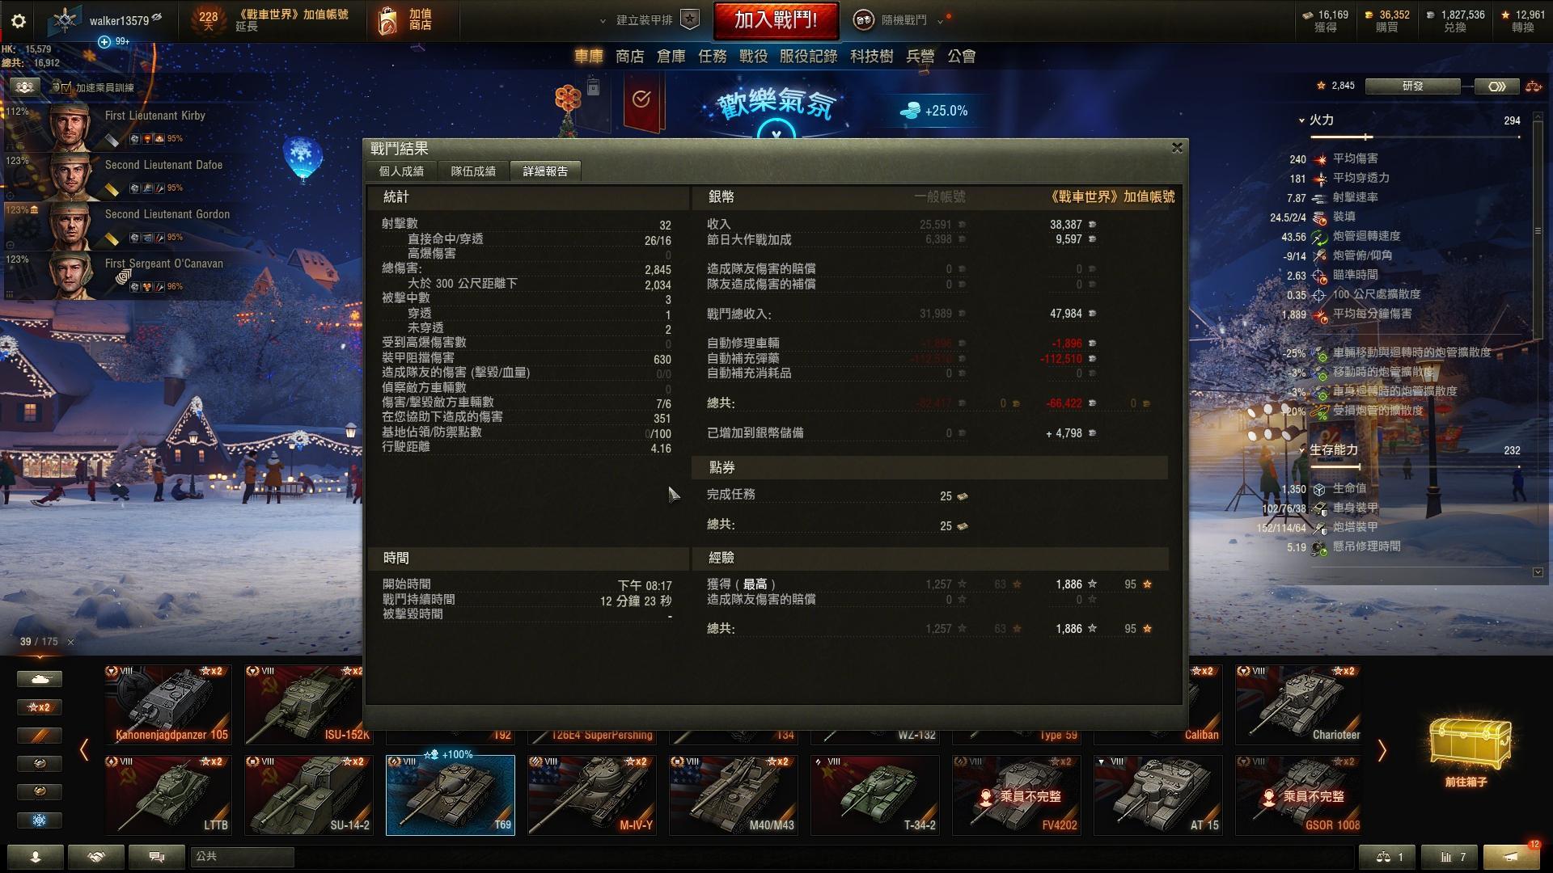Screen dimensions: 1553x873
Task: Click the 火力 firepower progress bar
Action: point(1415,137)
